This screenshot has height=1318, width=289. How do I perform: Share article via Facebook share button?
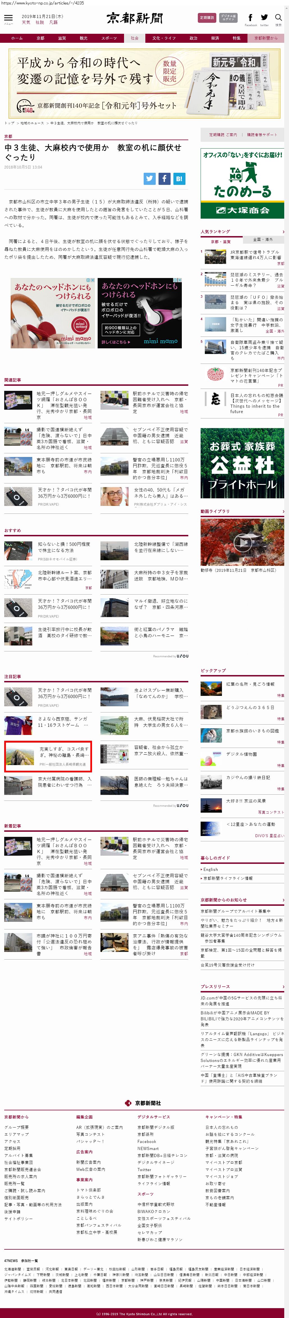tap(164, 179)
